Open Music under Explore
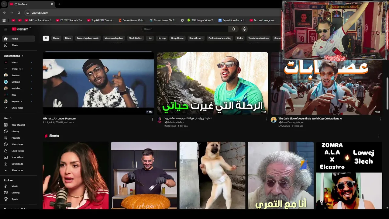The width and height of the screenshot is (389, 219). (19, 186)
